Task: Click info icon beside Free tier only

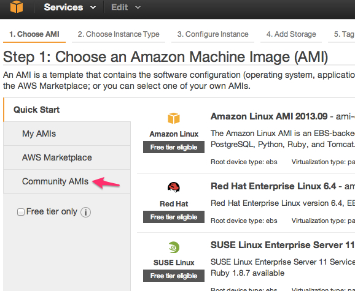Action: [x=86, y=212]
